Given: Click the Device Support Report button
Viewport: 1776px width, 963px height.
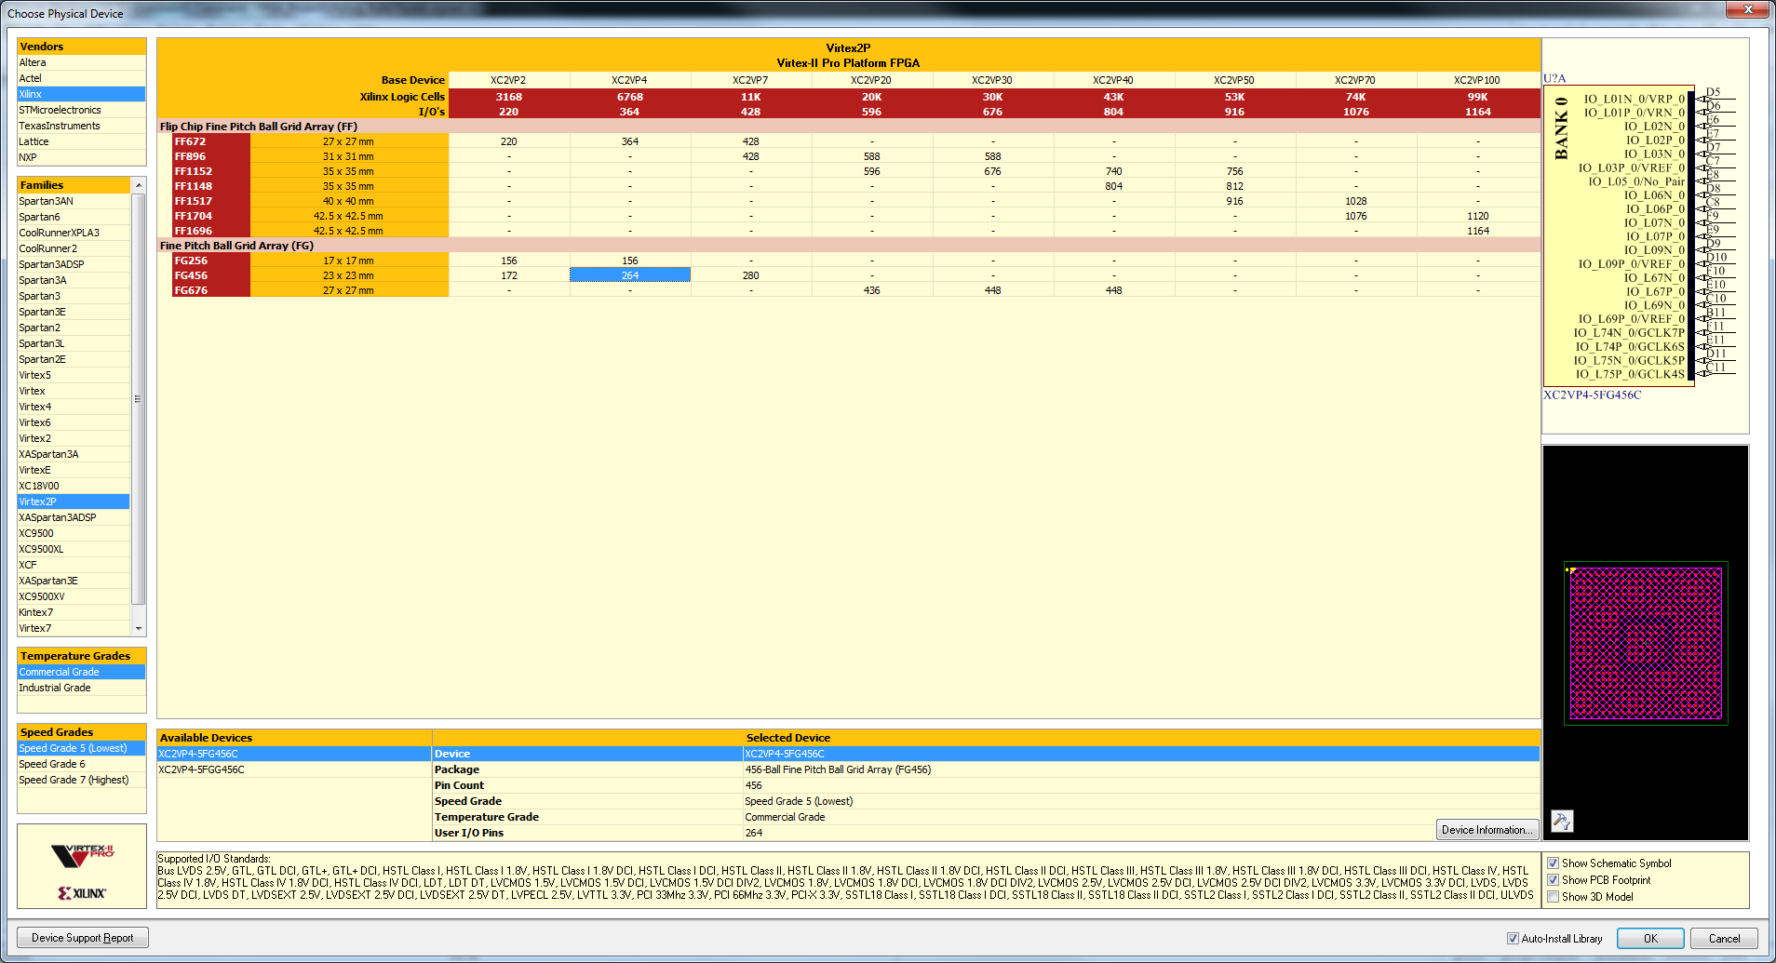Looking at the screenshot, I should click(83, 938).
